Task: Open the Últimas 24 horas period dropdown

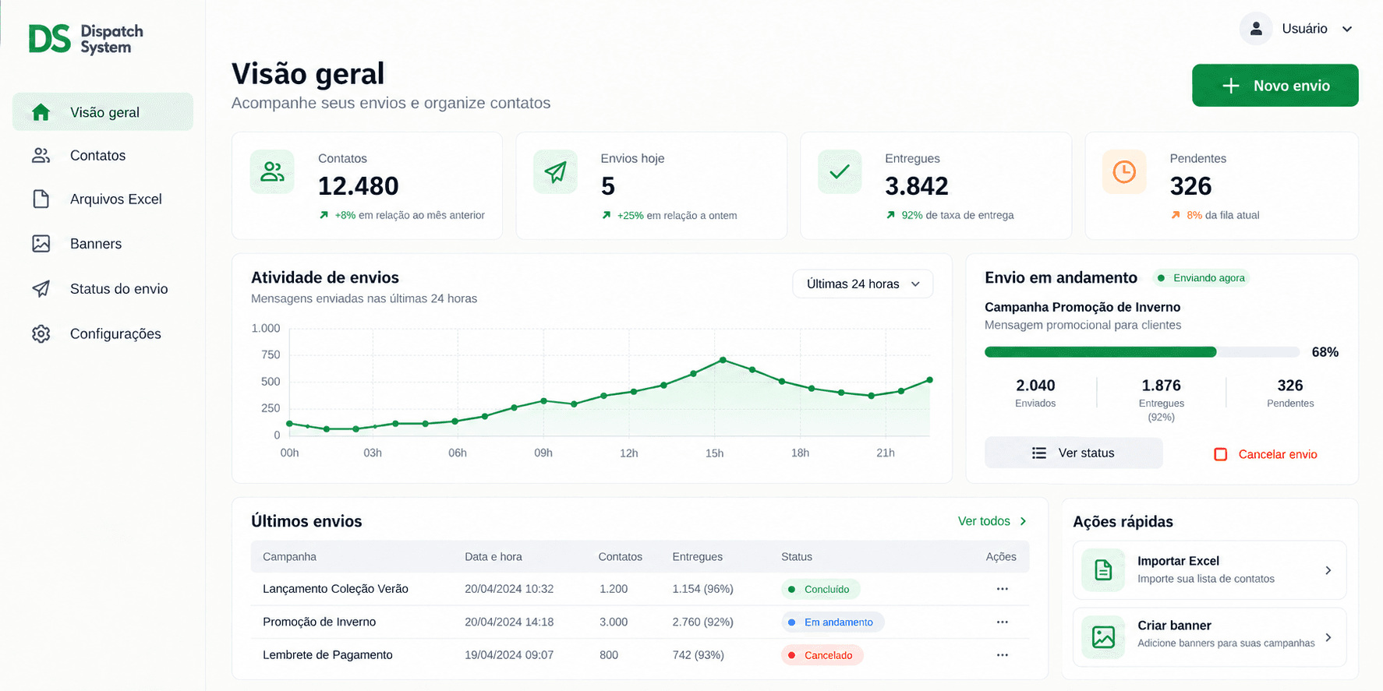Action: (x=863, y=284)
